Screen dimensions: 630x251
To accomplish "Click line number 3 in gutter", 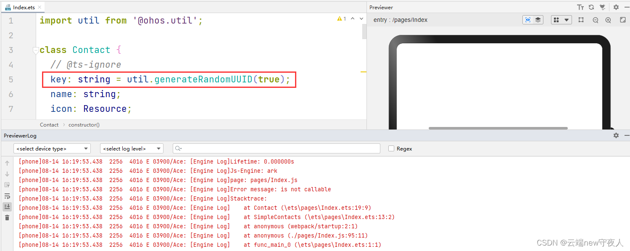I will pos(11,50).
